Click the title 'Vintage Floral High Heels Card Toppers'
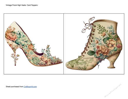 pos(22,5)
